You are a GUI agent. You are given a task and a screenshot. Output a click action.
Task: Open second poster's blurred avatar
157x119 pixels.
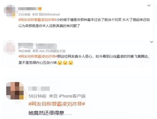click(9, 47)
